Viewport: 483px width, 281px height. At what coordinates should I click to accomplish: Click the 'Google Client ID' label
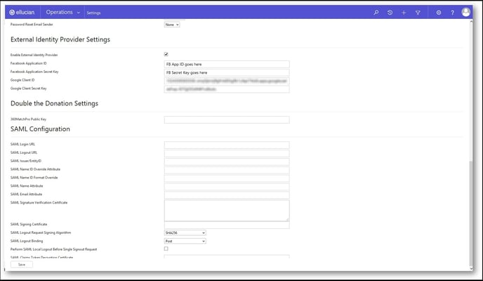click(x=22, y=80)
